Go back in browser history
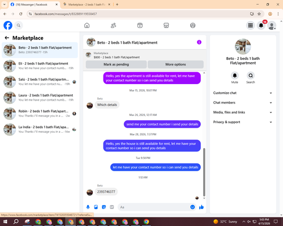Viewport: 283px width, 226px height. click(x=5, y=14)
